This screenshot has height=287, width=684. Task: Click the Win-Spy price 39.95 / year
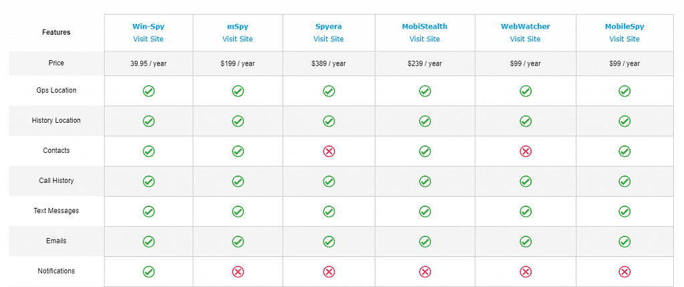tap(148, 63)
